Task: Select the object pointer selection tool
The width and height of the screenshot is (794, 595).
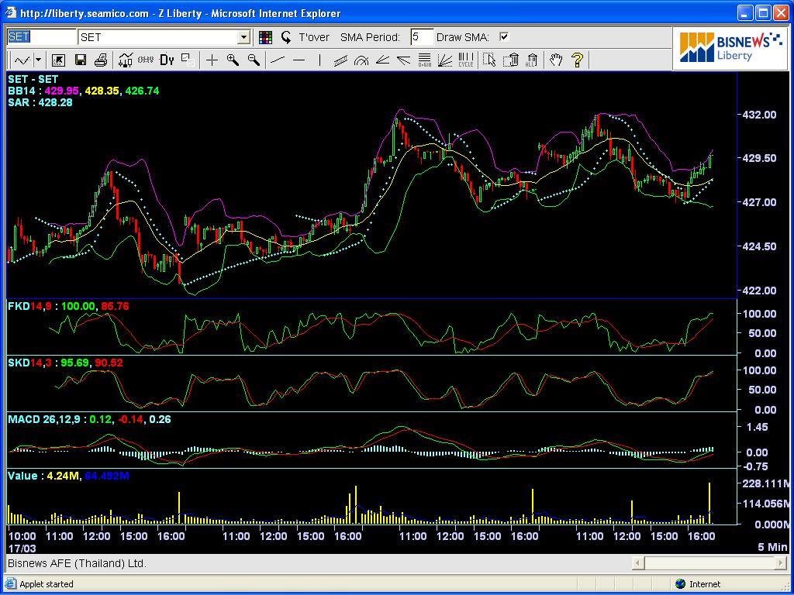Action: [489, 60]
